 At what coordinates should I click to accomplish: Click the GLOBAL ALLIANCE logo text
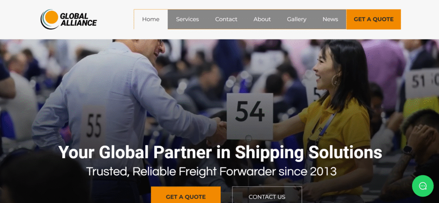[x=78, y=19]
